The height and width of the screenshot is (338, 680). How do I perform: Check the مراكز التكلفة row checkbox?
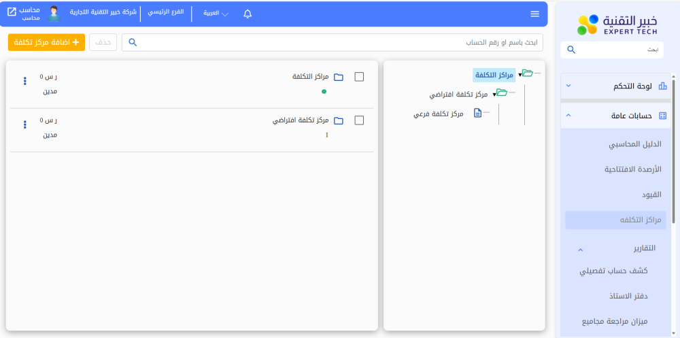point(360,77)
